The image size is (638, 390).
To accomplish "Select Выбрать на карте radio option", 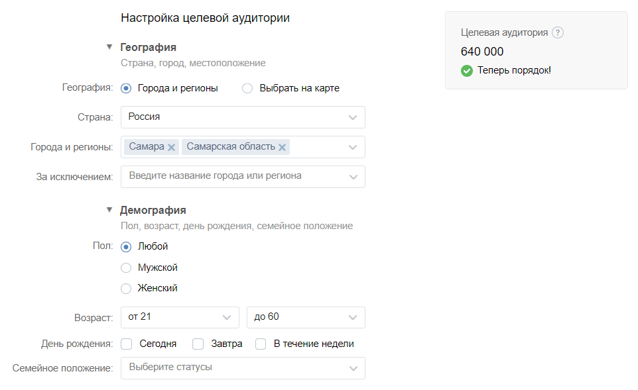I will point(247,88).
